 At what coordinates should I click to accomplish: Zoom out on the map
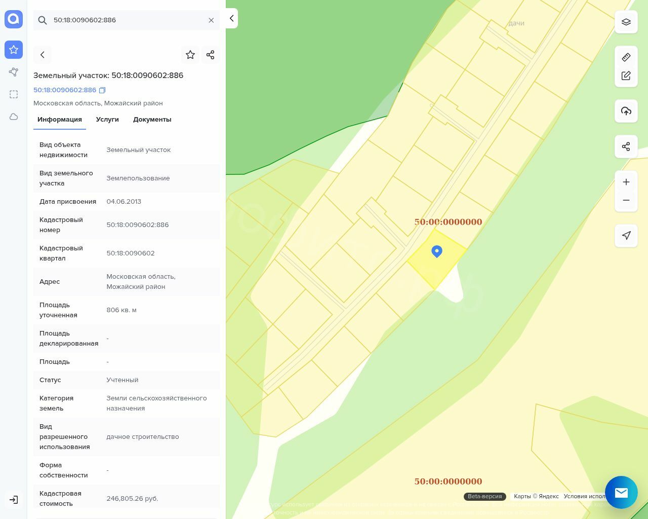[x=626, y=200]
